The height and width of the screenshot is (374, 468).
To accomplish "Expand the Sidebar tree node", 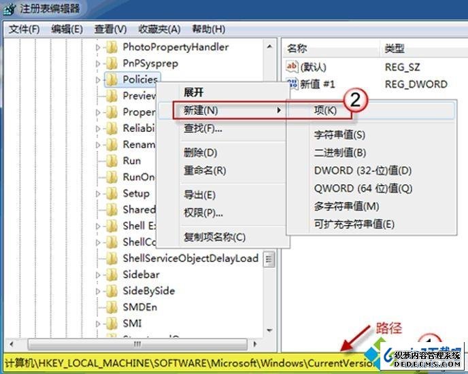I will click(x=98, y=275).
